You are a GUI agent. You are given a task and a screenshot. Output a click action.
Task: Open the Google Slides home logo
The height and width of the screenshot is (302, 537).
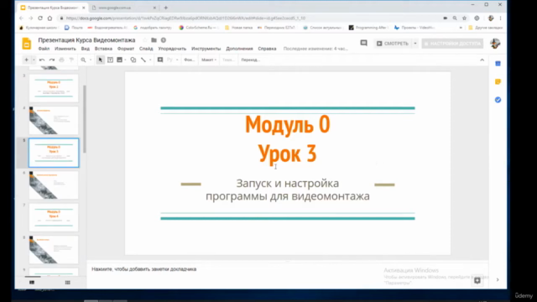pos(26,44)
